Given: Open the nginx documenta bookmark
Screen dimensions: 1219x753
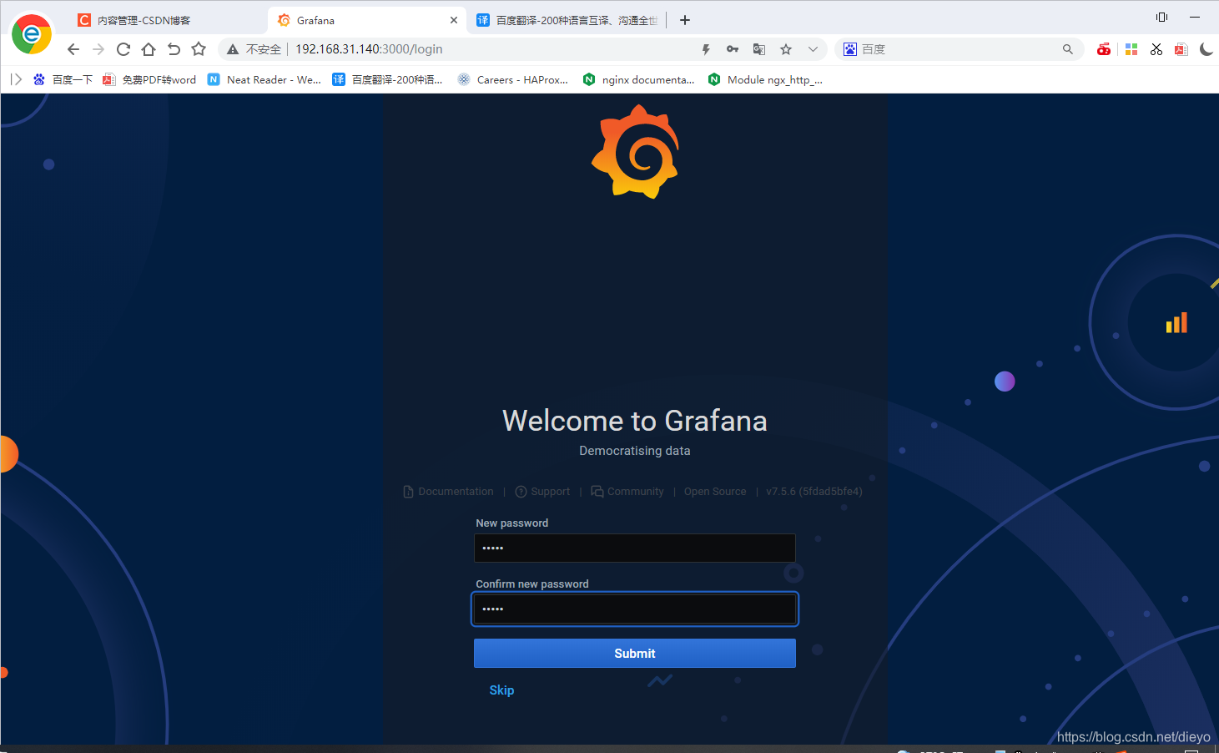Looking at the screenshot, I should click(x=639, y=79).
